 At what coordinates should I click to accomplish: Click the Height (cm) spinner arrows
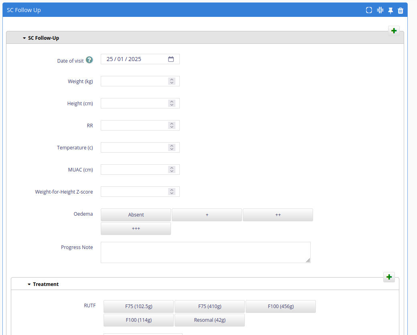(x=172, y=103)
